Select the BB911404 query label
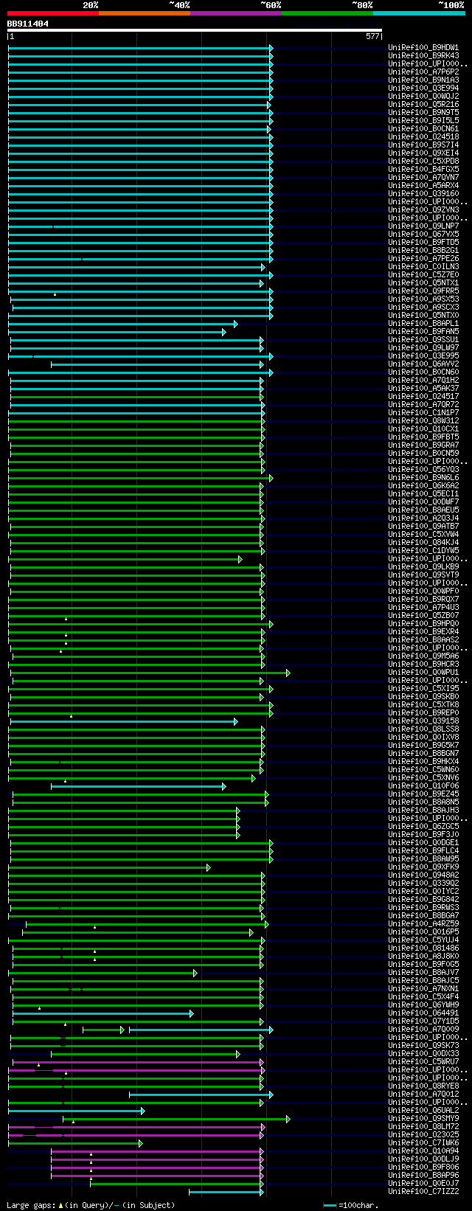Viewport: 472px width, 1211px height. [x=28, y=24]
